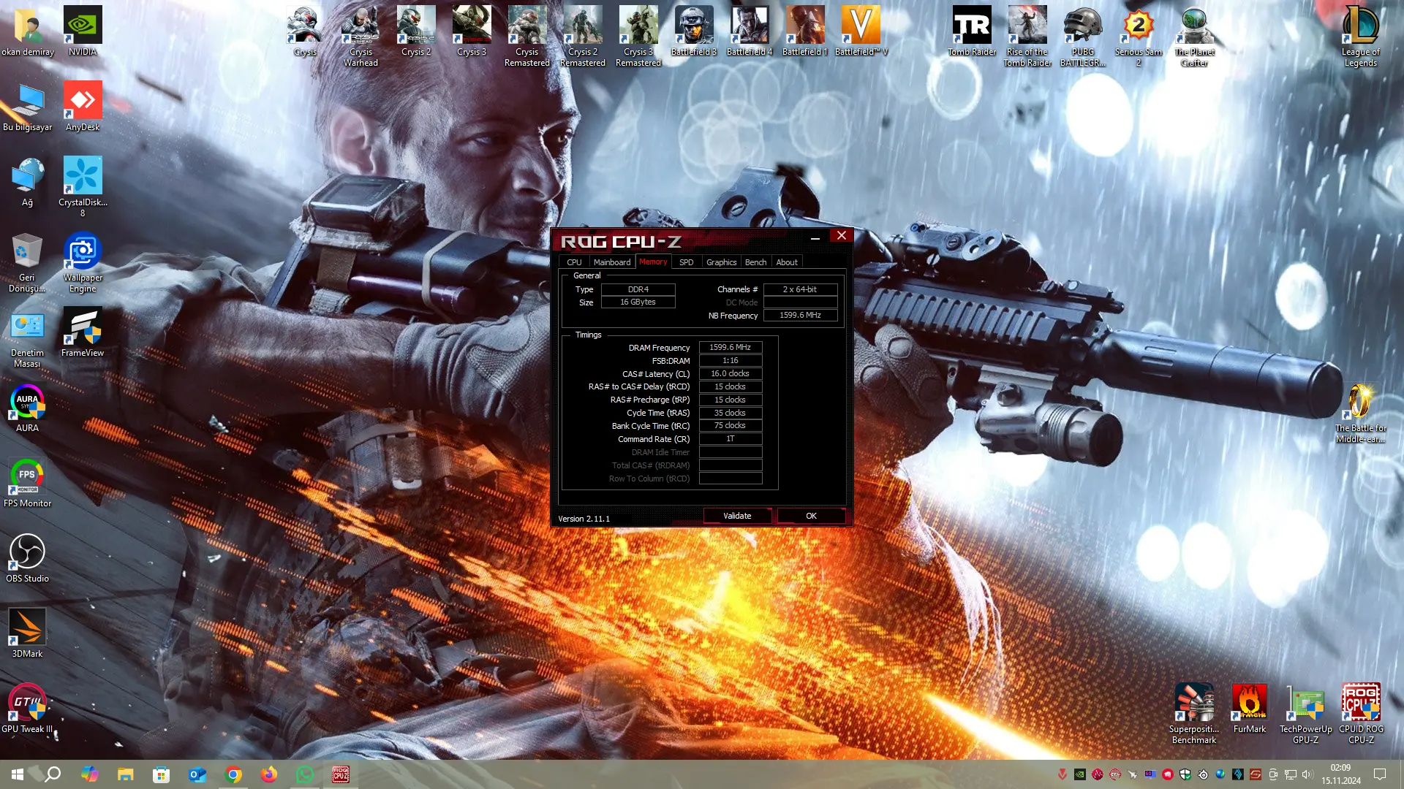Select the AnyDesk desktop icon

pos(83,107)
